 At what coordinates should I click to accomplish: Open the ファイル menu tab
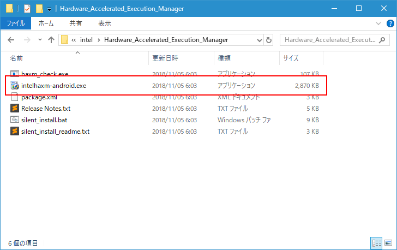[15, 23]
